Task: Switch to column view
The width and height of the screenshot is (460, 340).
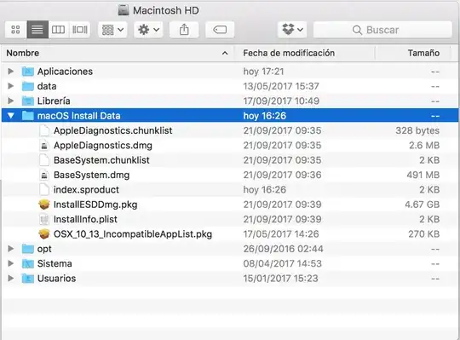Action: tap(59, 30)
